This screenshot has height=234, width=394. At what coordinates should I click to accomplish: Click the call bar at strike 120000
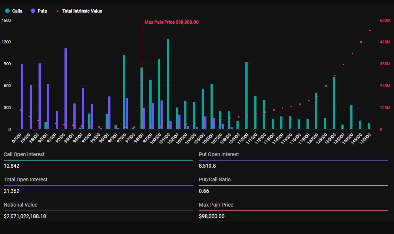316,111
